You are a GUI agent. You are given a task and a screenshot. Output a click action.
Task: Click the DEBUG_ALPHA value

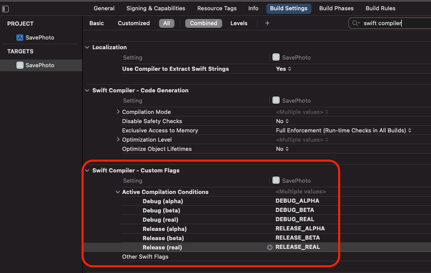pos(298,201)
